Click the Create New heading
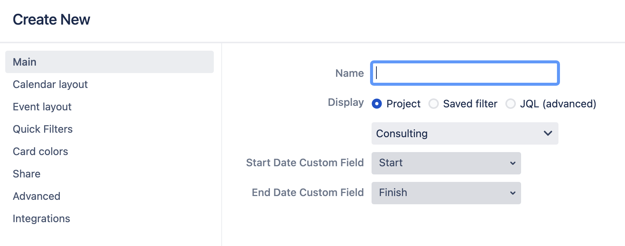The width and height of the screenshot is (625, 246). (x=52, y=19)
